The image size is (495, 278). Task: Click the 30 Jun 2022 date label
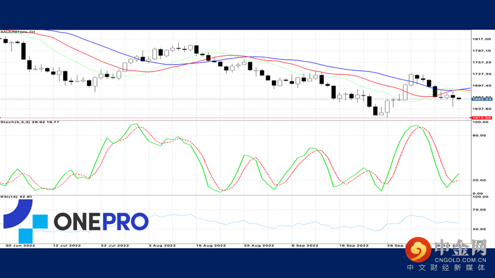(20, 245)
